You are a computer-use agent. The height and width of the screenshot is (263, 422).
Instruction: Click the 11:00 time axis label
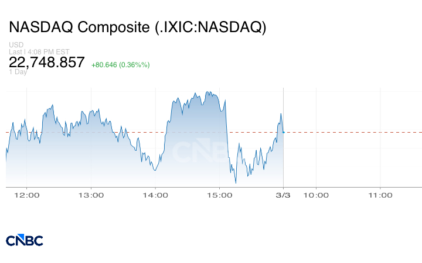(380, 195)
